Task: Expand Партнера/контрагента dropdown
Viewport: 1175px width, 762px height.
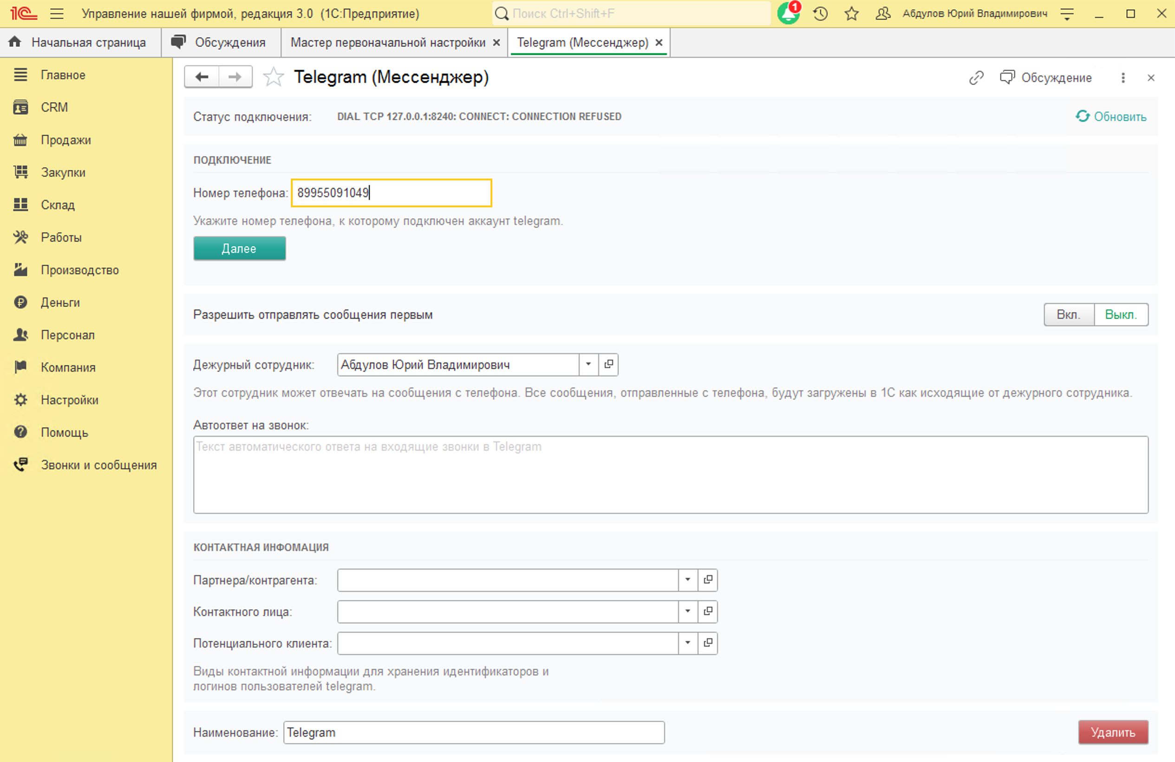Action: (x=688, y=580)
